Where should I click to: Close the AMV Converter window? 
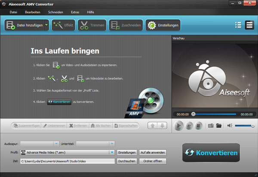(249, 3)
